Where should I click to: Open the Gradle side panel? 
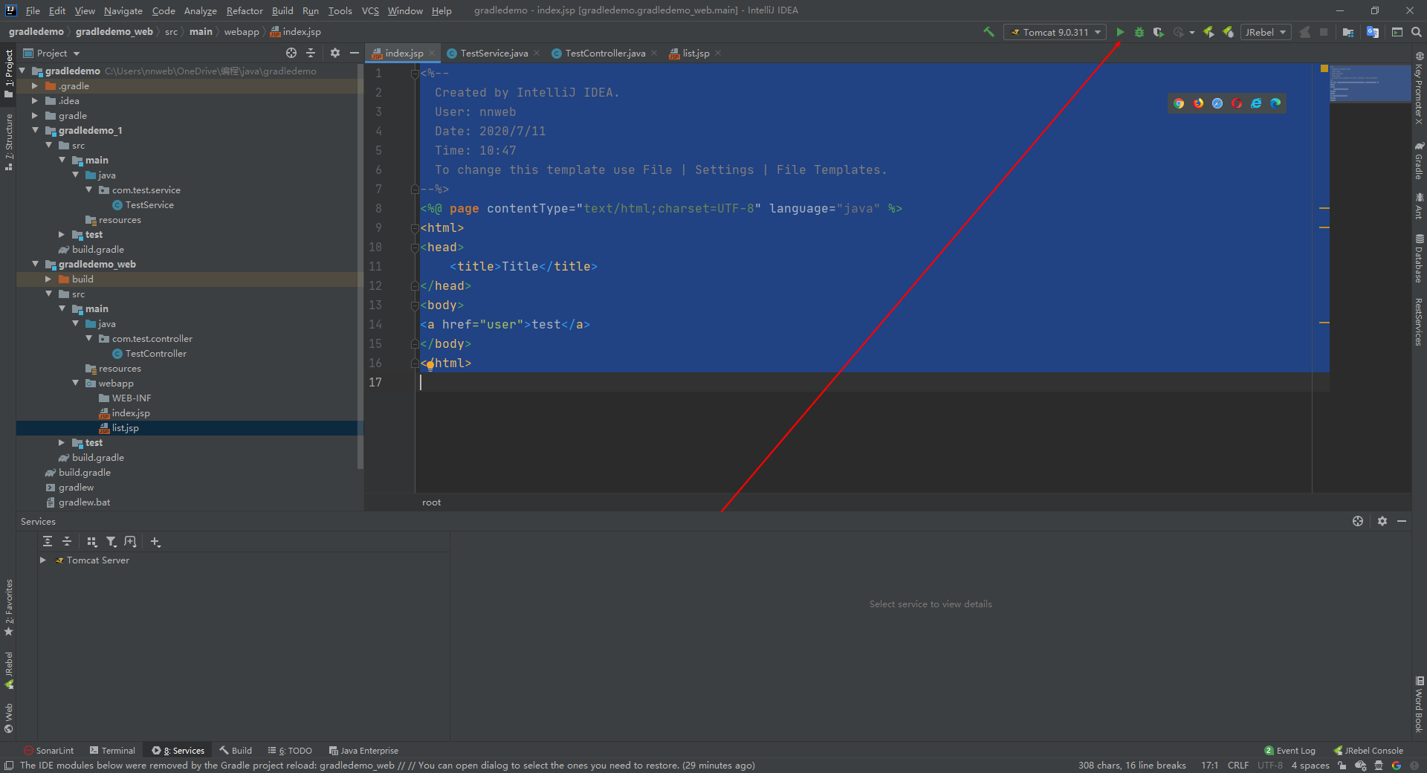[1419, 160]
